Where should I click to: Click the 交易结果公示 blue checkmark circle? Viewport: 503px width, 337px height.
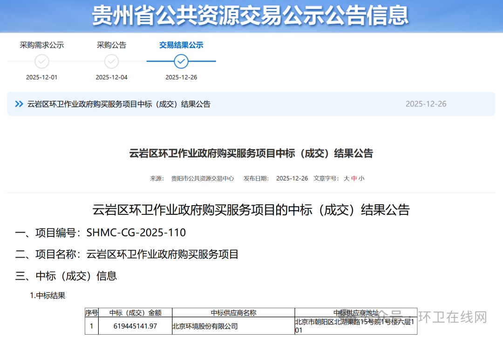[x=181, y=62]
